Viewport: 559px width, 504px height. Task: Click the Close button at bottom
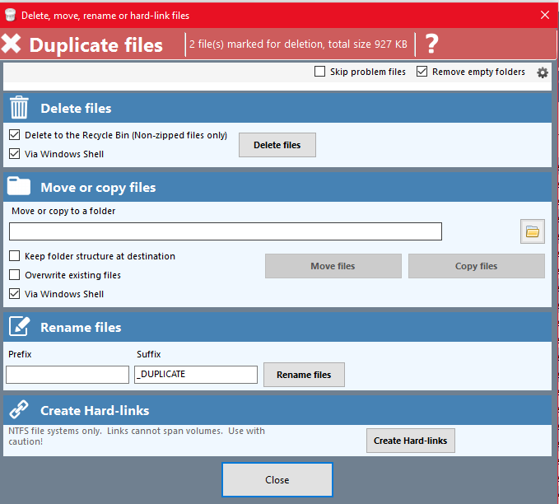(x=277, y=480)
